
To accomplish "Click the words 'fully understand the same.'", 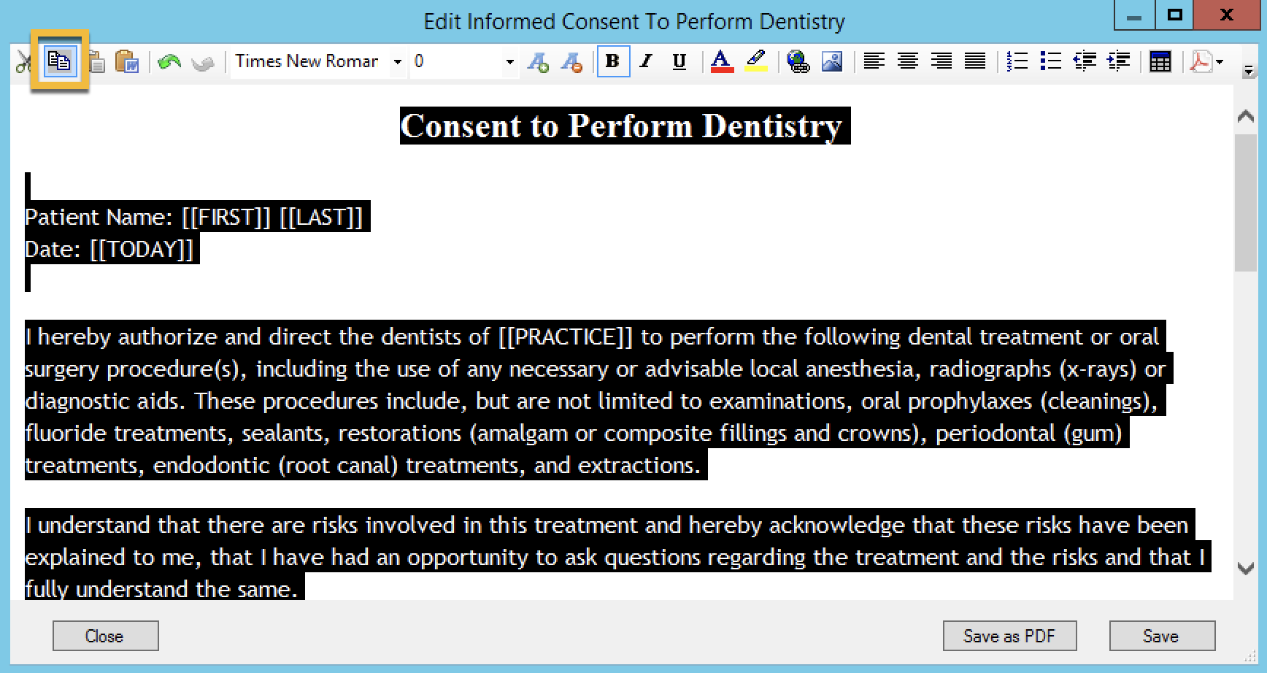I will click(161, 588).
